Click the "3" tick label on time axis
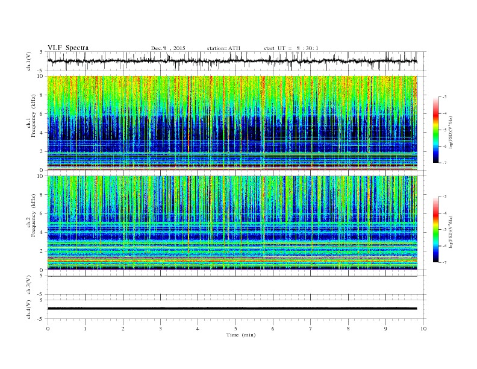 [x=160, y=329]
